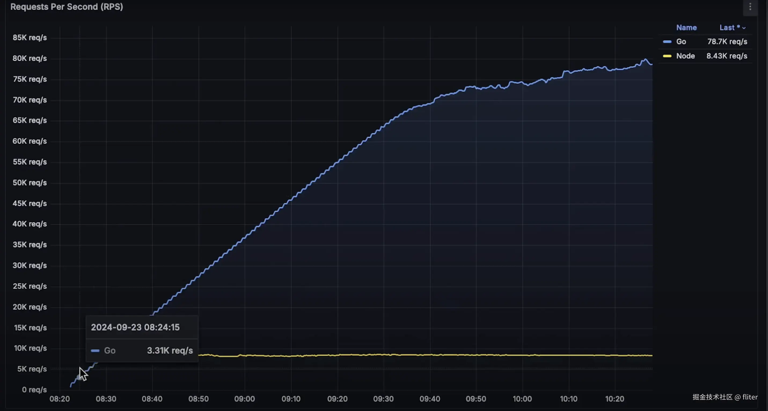Click the 8.43K req/s value for Node

pyautogui.click(x=727, y=56)
